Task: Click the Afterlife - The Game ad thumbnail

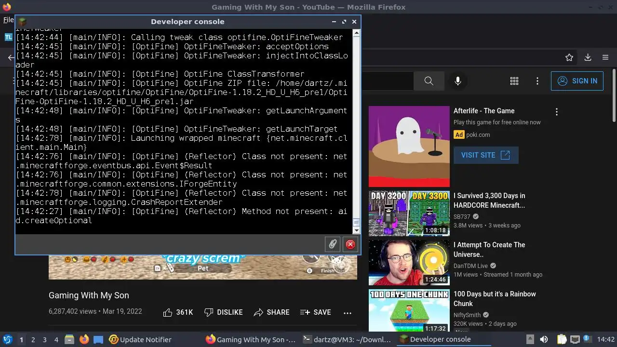Action: pyautogui.click(x=409, y=147)
